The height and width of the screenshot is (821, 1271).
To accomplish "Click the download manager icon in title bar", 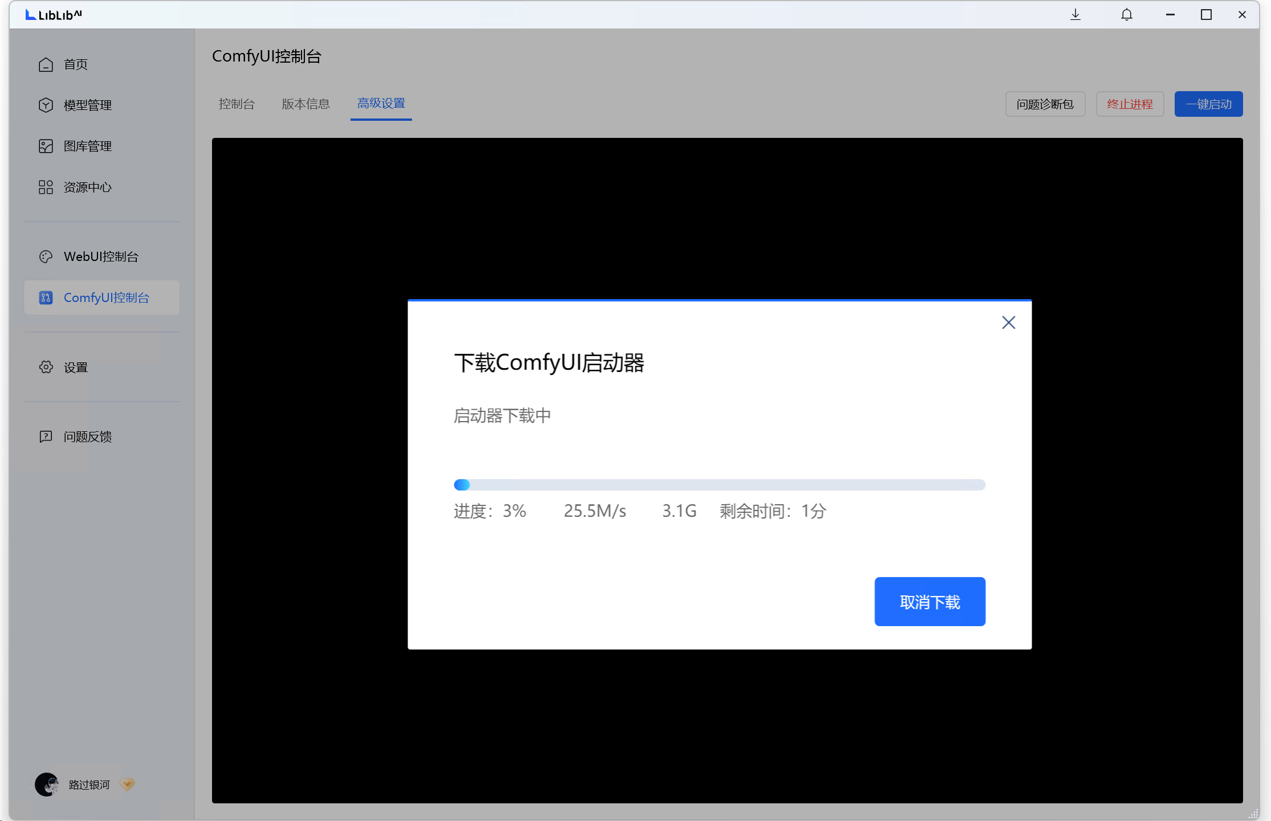I will [x=1075, y=14].
